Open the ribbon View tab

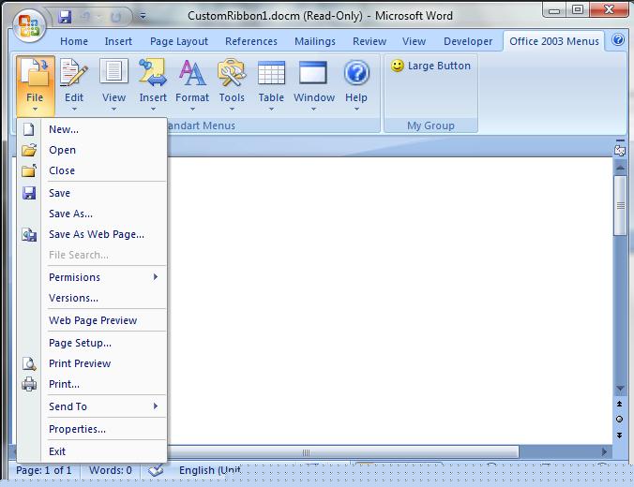414,41
